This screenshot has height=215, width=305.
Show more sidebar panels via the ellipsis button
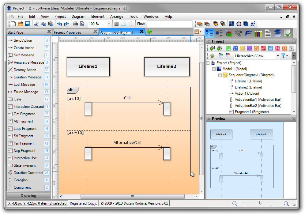point(295,33)
